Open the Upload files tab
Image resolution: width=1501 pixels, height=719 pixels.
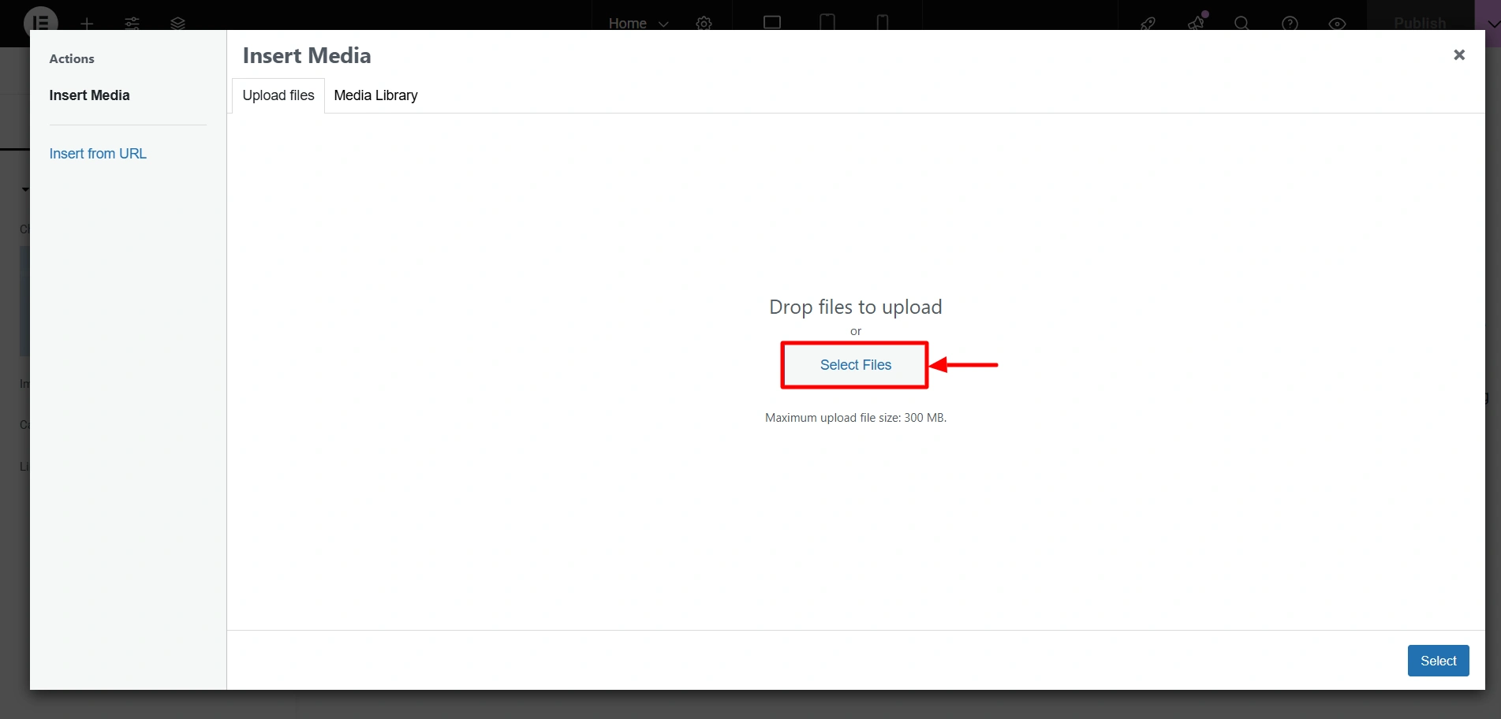tap(278, 95)
